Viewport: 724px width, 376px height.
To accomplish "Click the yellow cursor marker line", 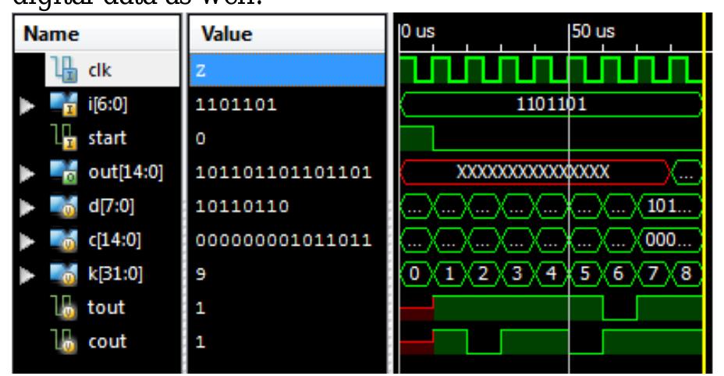I will pyautogui.click(x=704, y=194).
